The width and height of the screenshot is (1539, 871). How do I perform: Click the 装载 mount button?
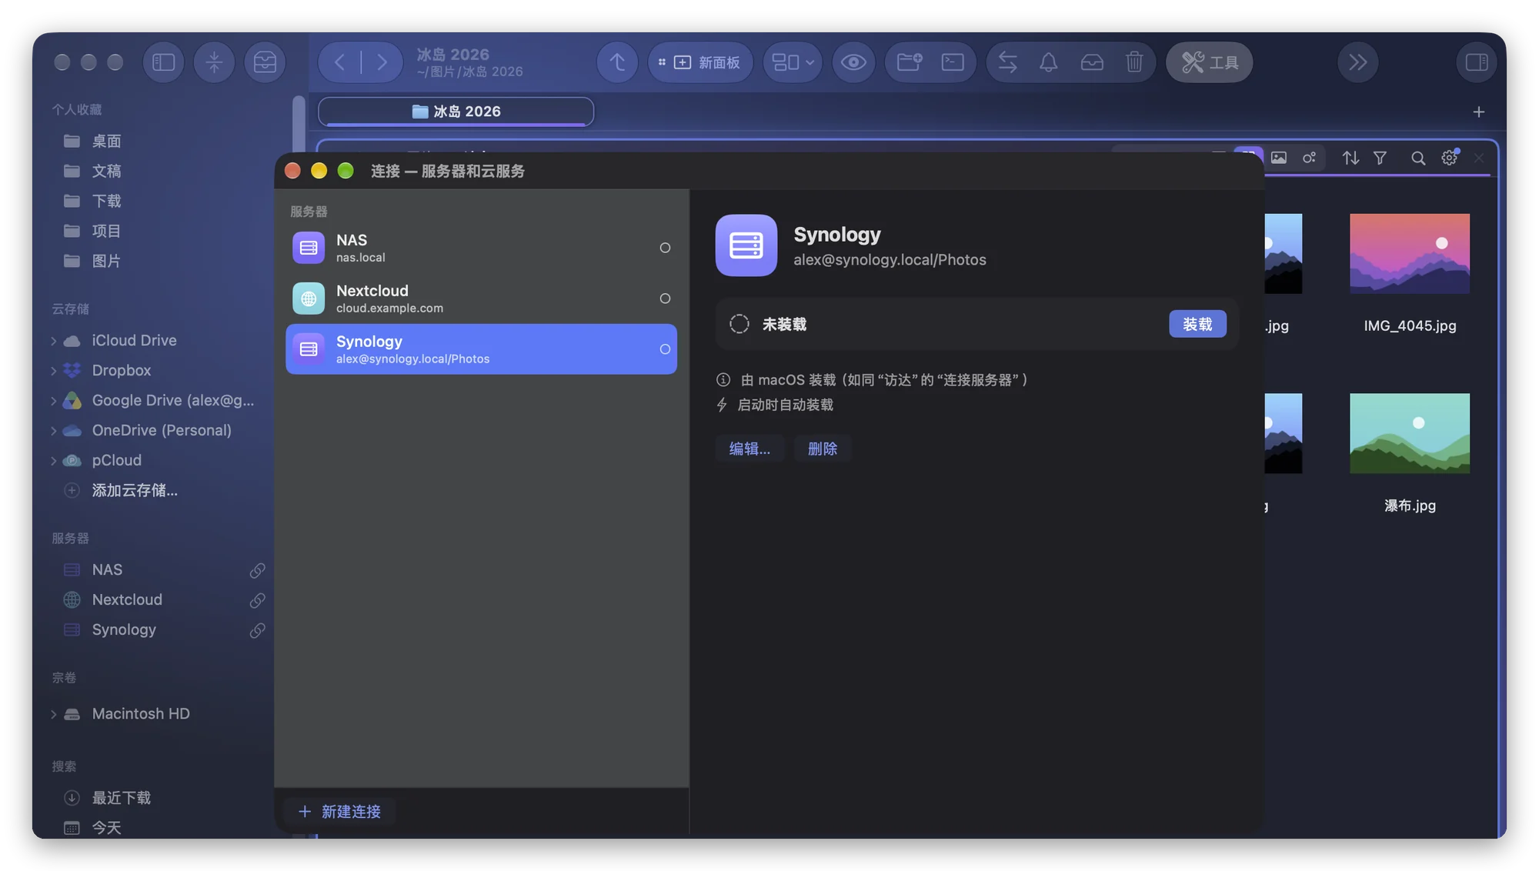pyautogui.click(x=1197, y=324)
